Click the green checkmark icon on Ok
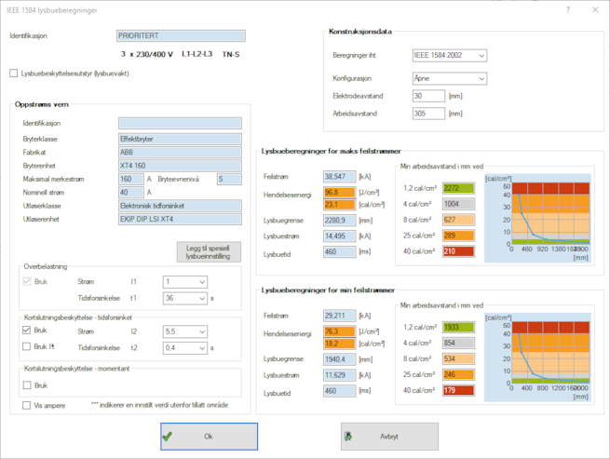The image size is (610, 459). (x=167, y=436)
